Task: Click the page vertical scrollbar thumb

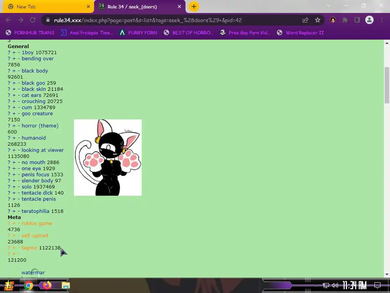Action: pyautogui.click(x=387, y=85)
